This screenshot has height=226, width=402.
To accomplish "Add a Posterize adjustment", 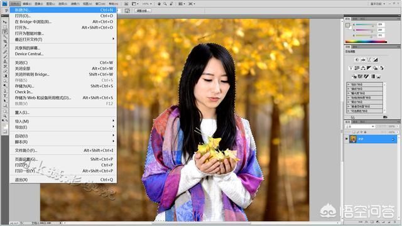I will 360,77.
